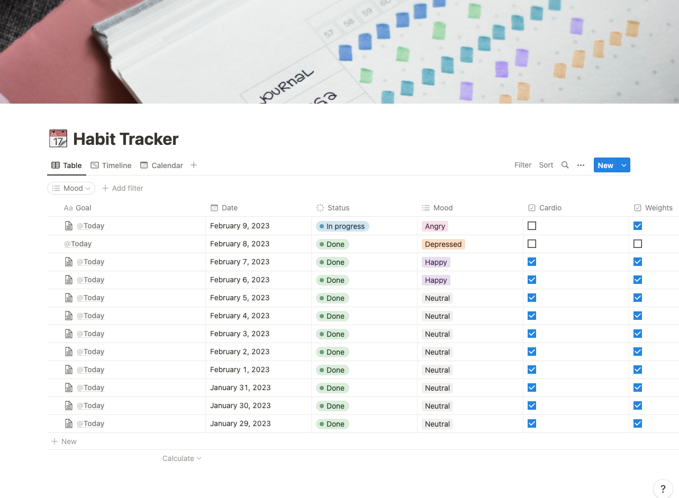Click the In progress status cell
The image size is (679, 498).
pyautogui.click(x=342, y=226)
